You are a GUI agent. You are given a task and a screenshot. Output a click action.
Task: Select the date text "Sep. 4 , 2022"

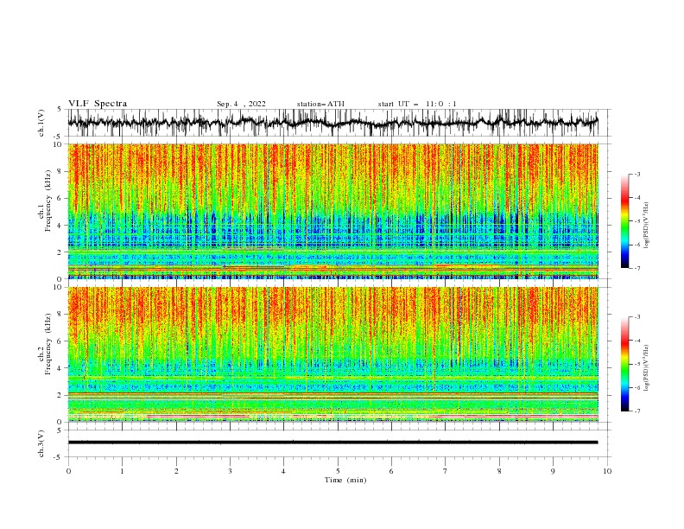(x=241, y=104)
